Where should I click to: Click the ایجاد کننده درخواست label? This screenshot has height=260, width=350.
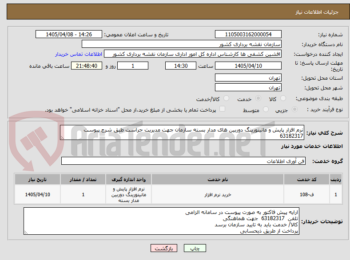tap(318, 54)
